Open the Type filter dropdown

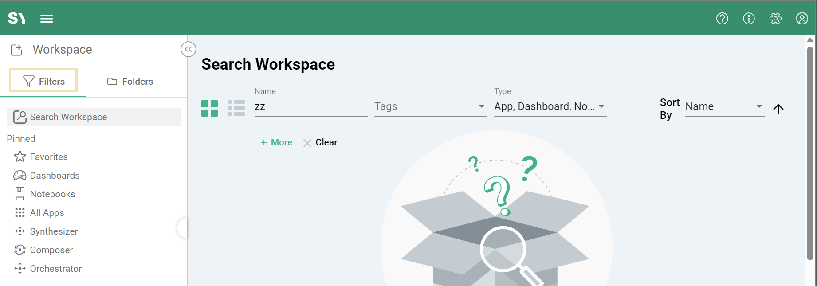(550, 107)
